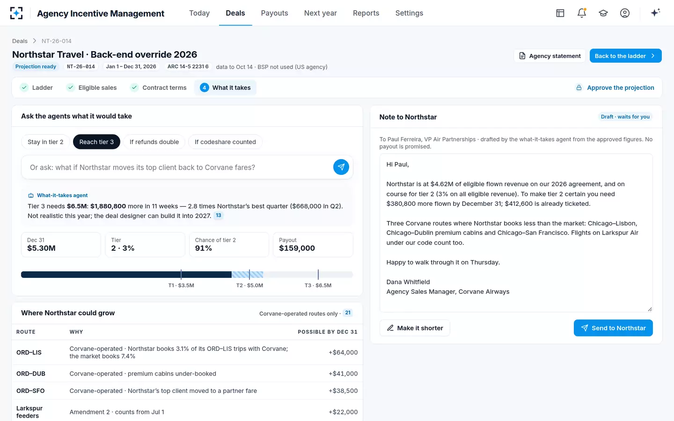Select the If refunds double scenario
This screenshot has height=421, width=674.
[x=154, y=142]
